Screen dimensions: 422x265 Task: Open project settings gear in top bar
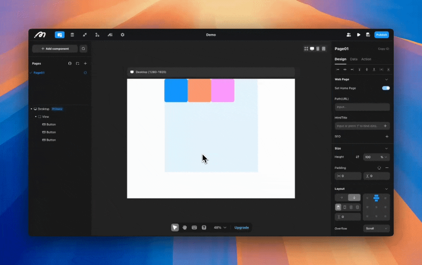(x=122, y=35)
